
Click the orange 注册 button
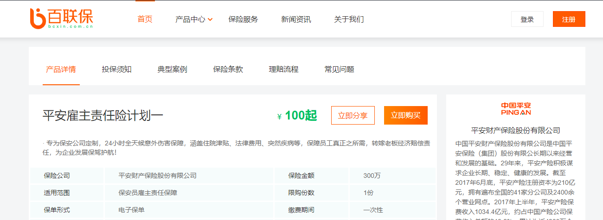coord(569,19)
